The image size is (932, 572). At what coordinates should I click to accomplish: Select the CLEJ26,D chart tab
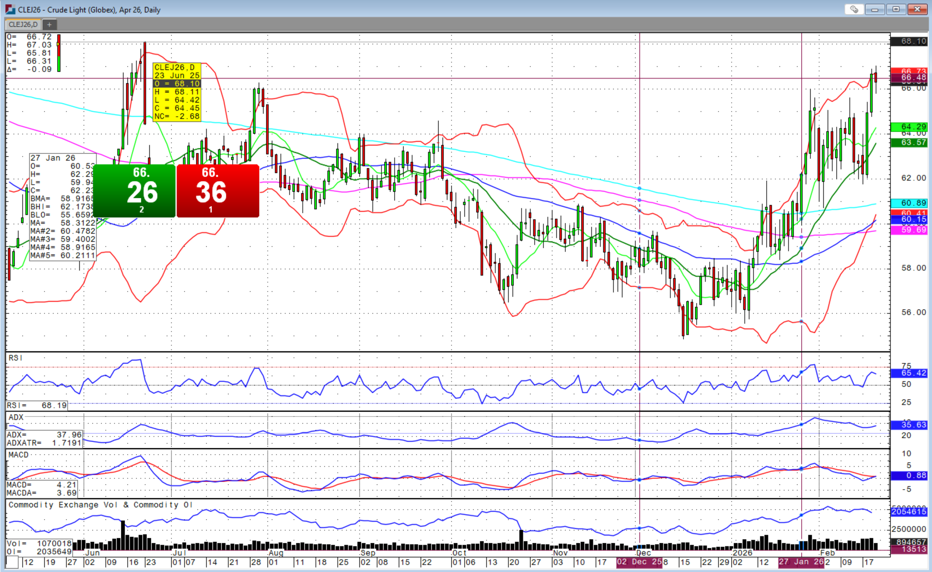(x=23, y=25)
